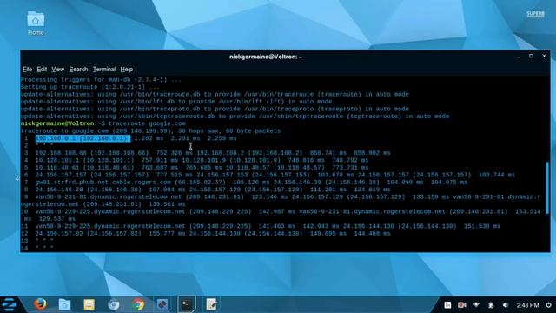556x313 pixels.
Task: Launch Firefox from the taskbar
Action: point(40,304)
